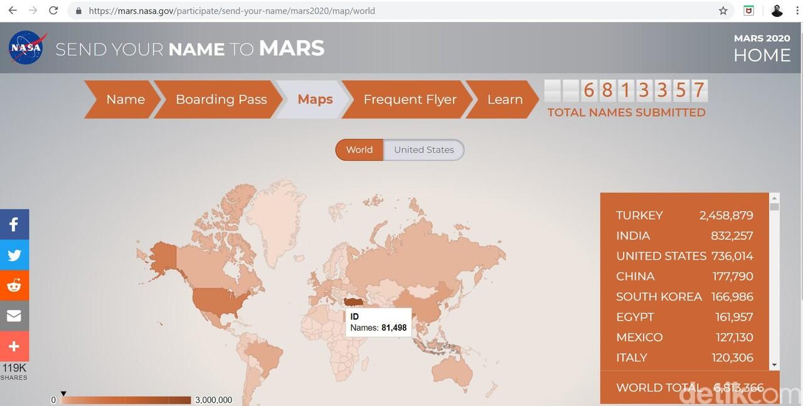Click the INDIA row in the list

coord(685,236)
